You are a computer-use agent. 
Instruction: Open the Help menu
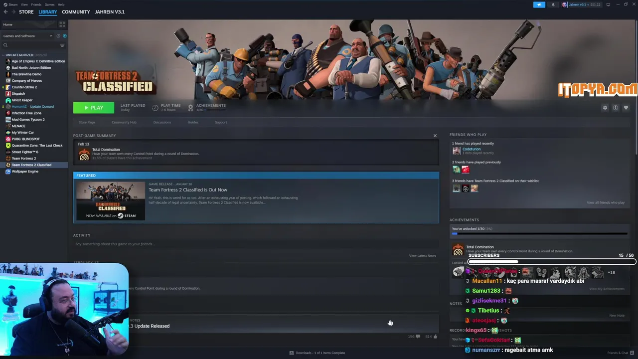point(61,4)
